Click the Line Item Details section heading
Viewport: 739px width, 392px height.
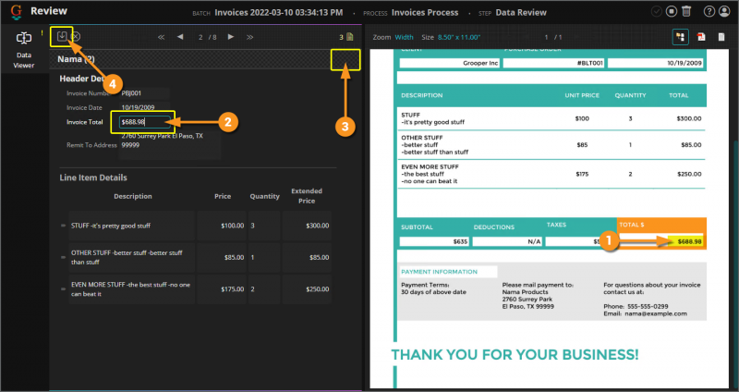click(93, 178)
